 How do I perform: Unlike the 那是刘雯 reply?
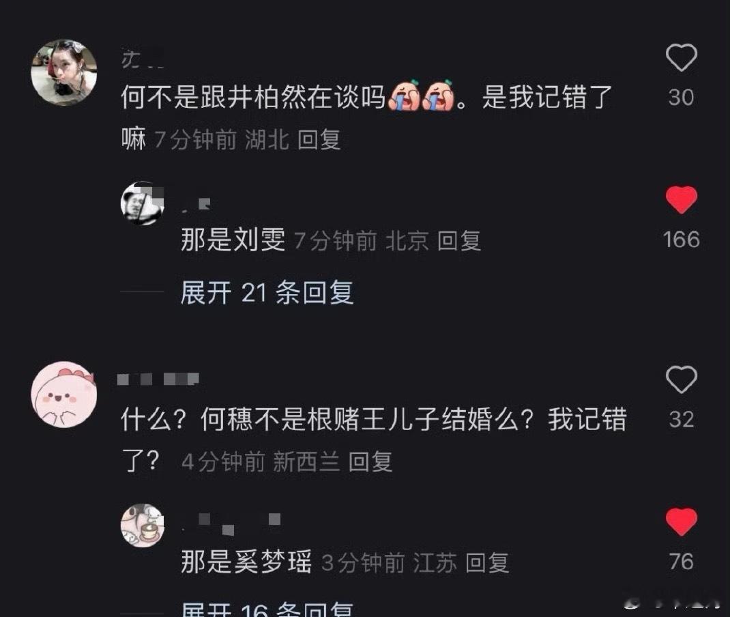681,199
